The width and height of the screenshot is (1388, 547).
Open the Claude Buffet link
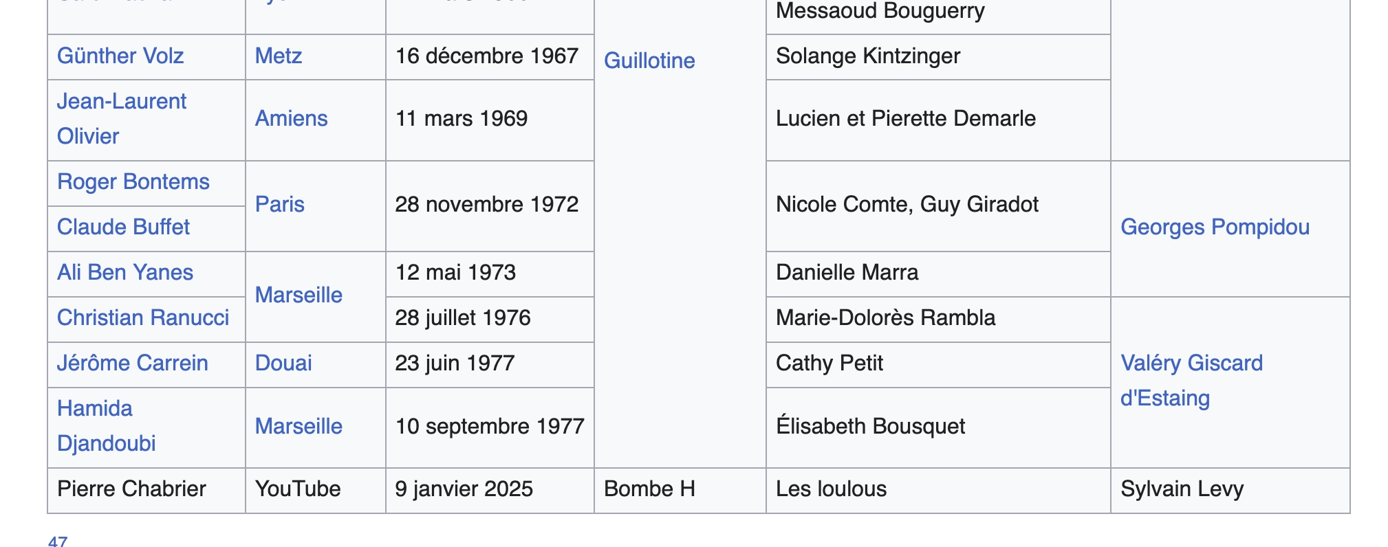point(123,227)
